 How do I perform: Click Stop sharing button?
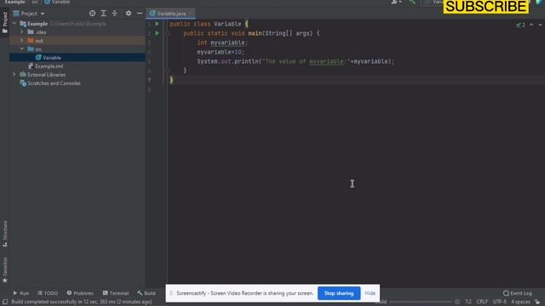pyautogui.click(x=339, y=293)
